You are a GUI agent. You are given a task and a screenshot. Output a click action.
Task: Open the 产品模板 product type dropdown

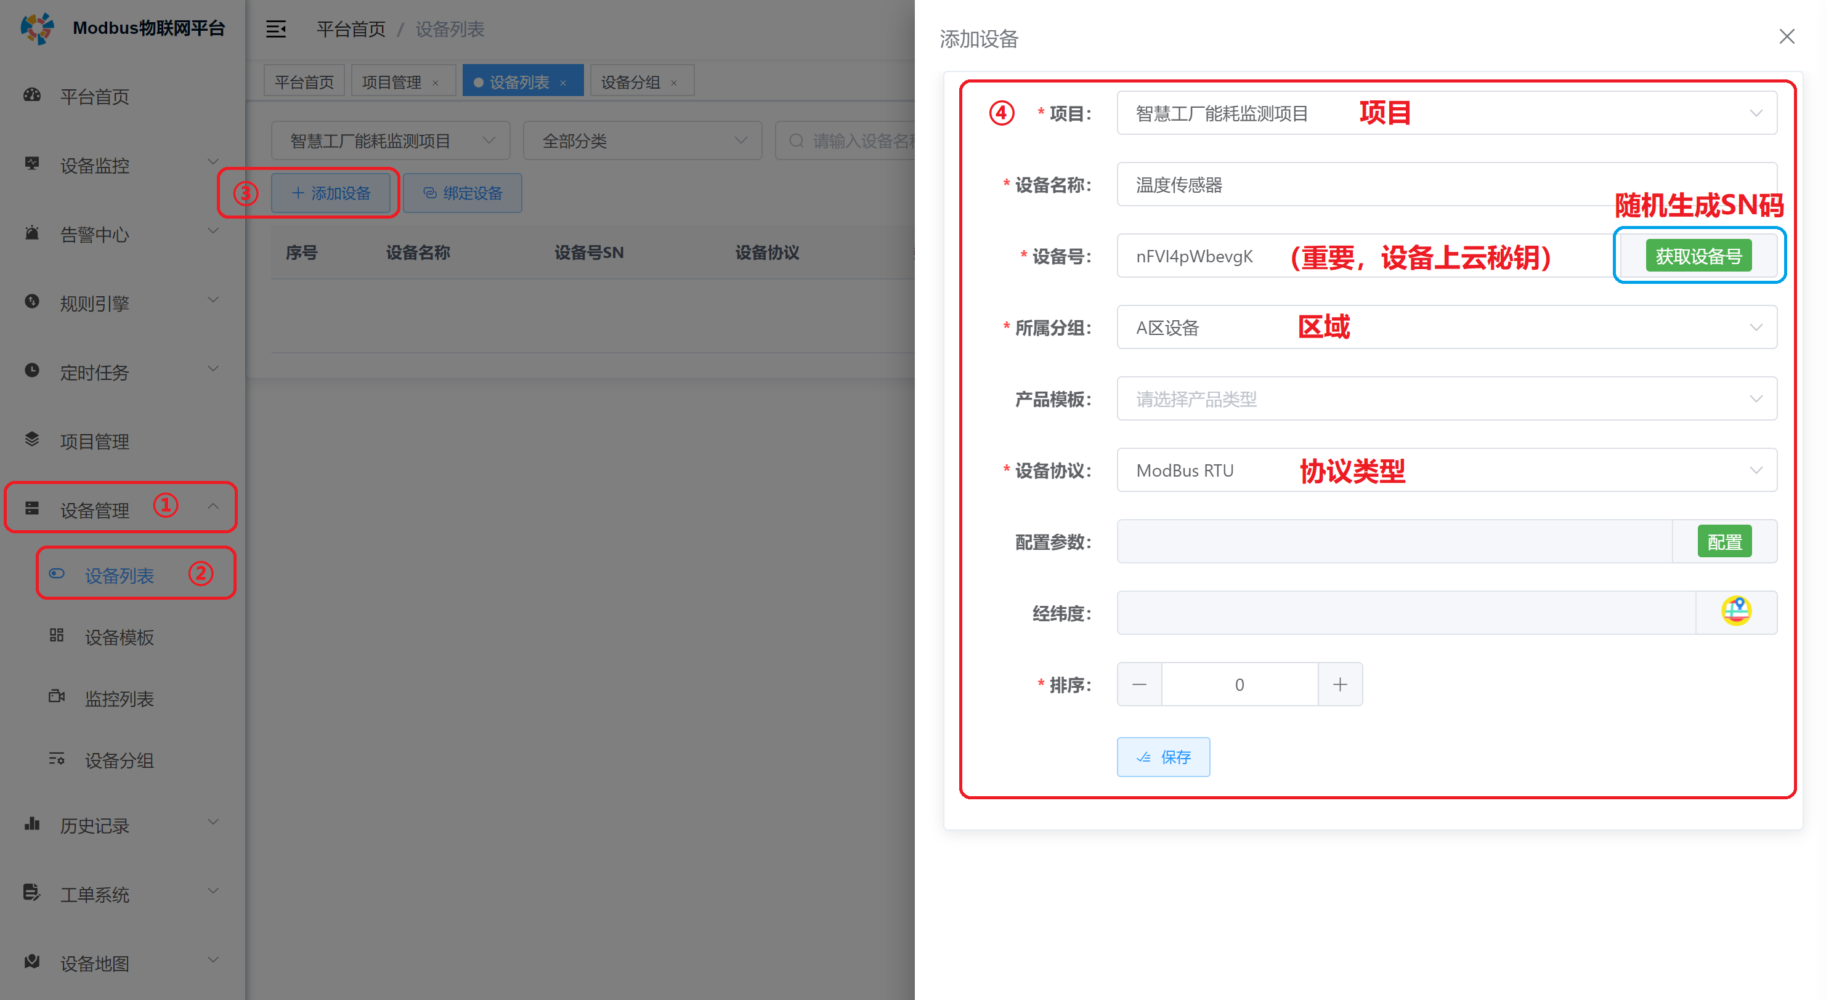coord(1447,399)
